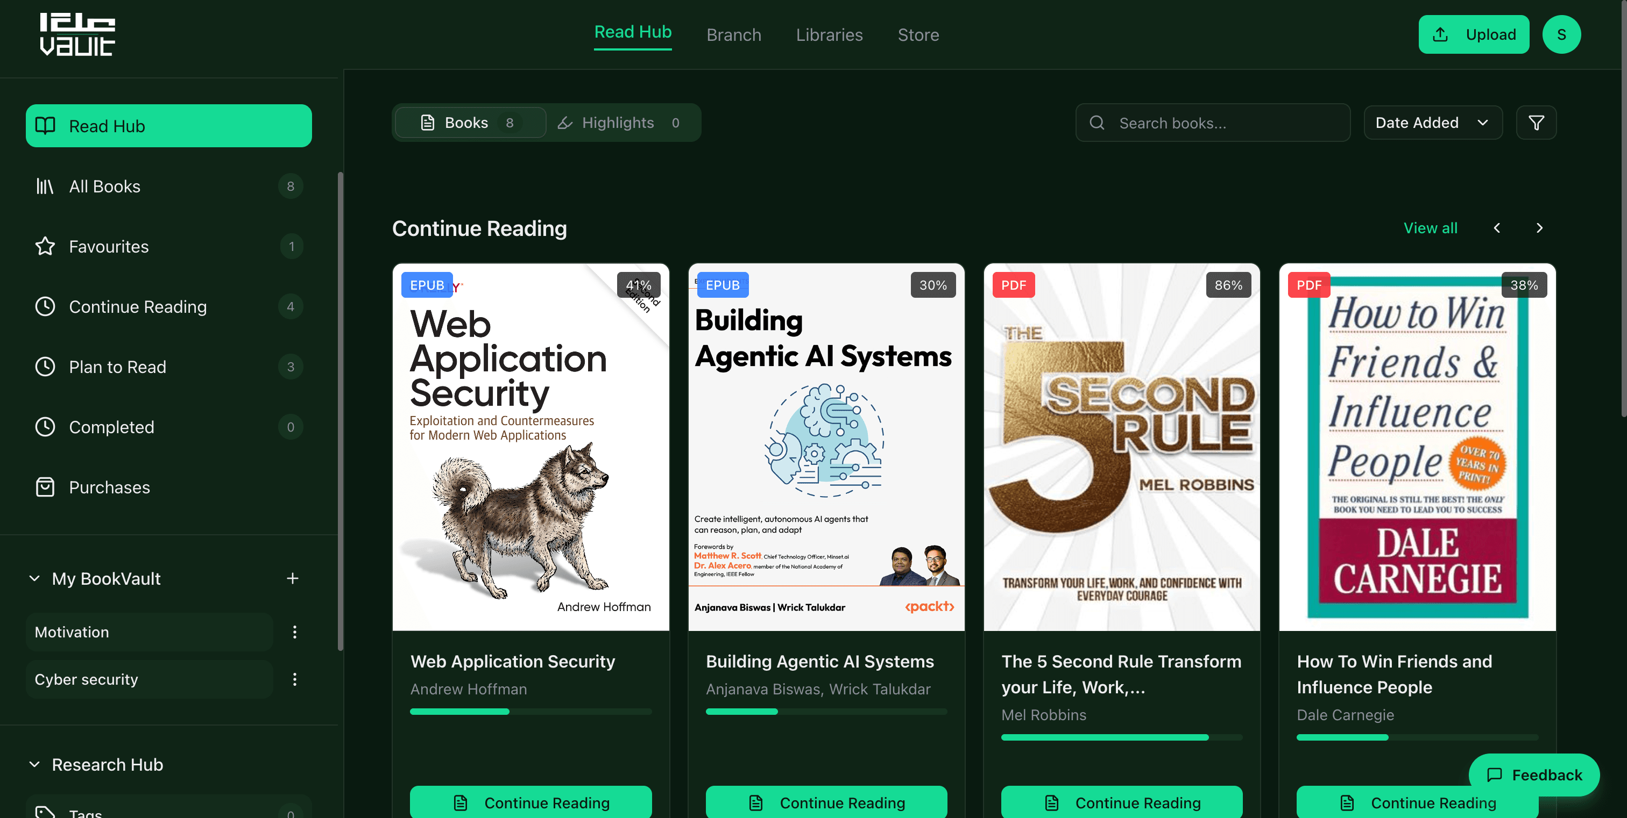Screen dimensions: 1627x818
Task: Click All Books count badge 8
Action: click(291, 186)
